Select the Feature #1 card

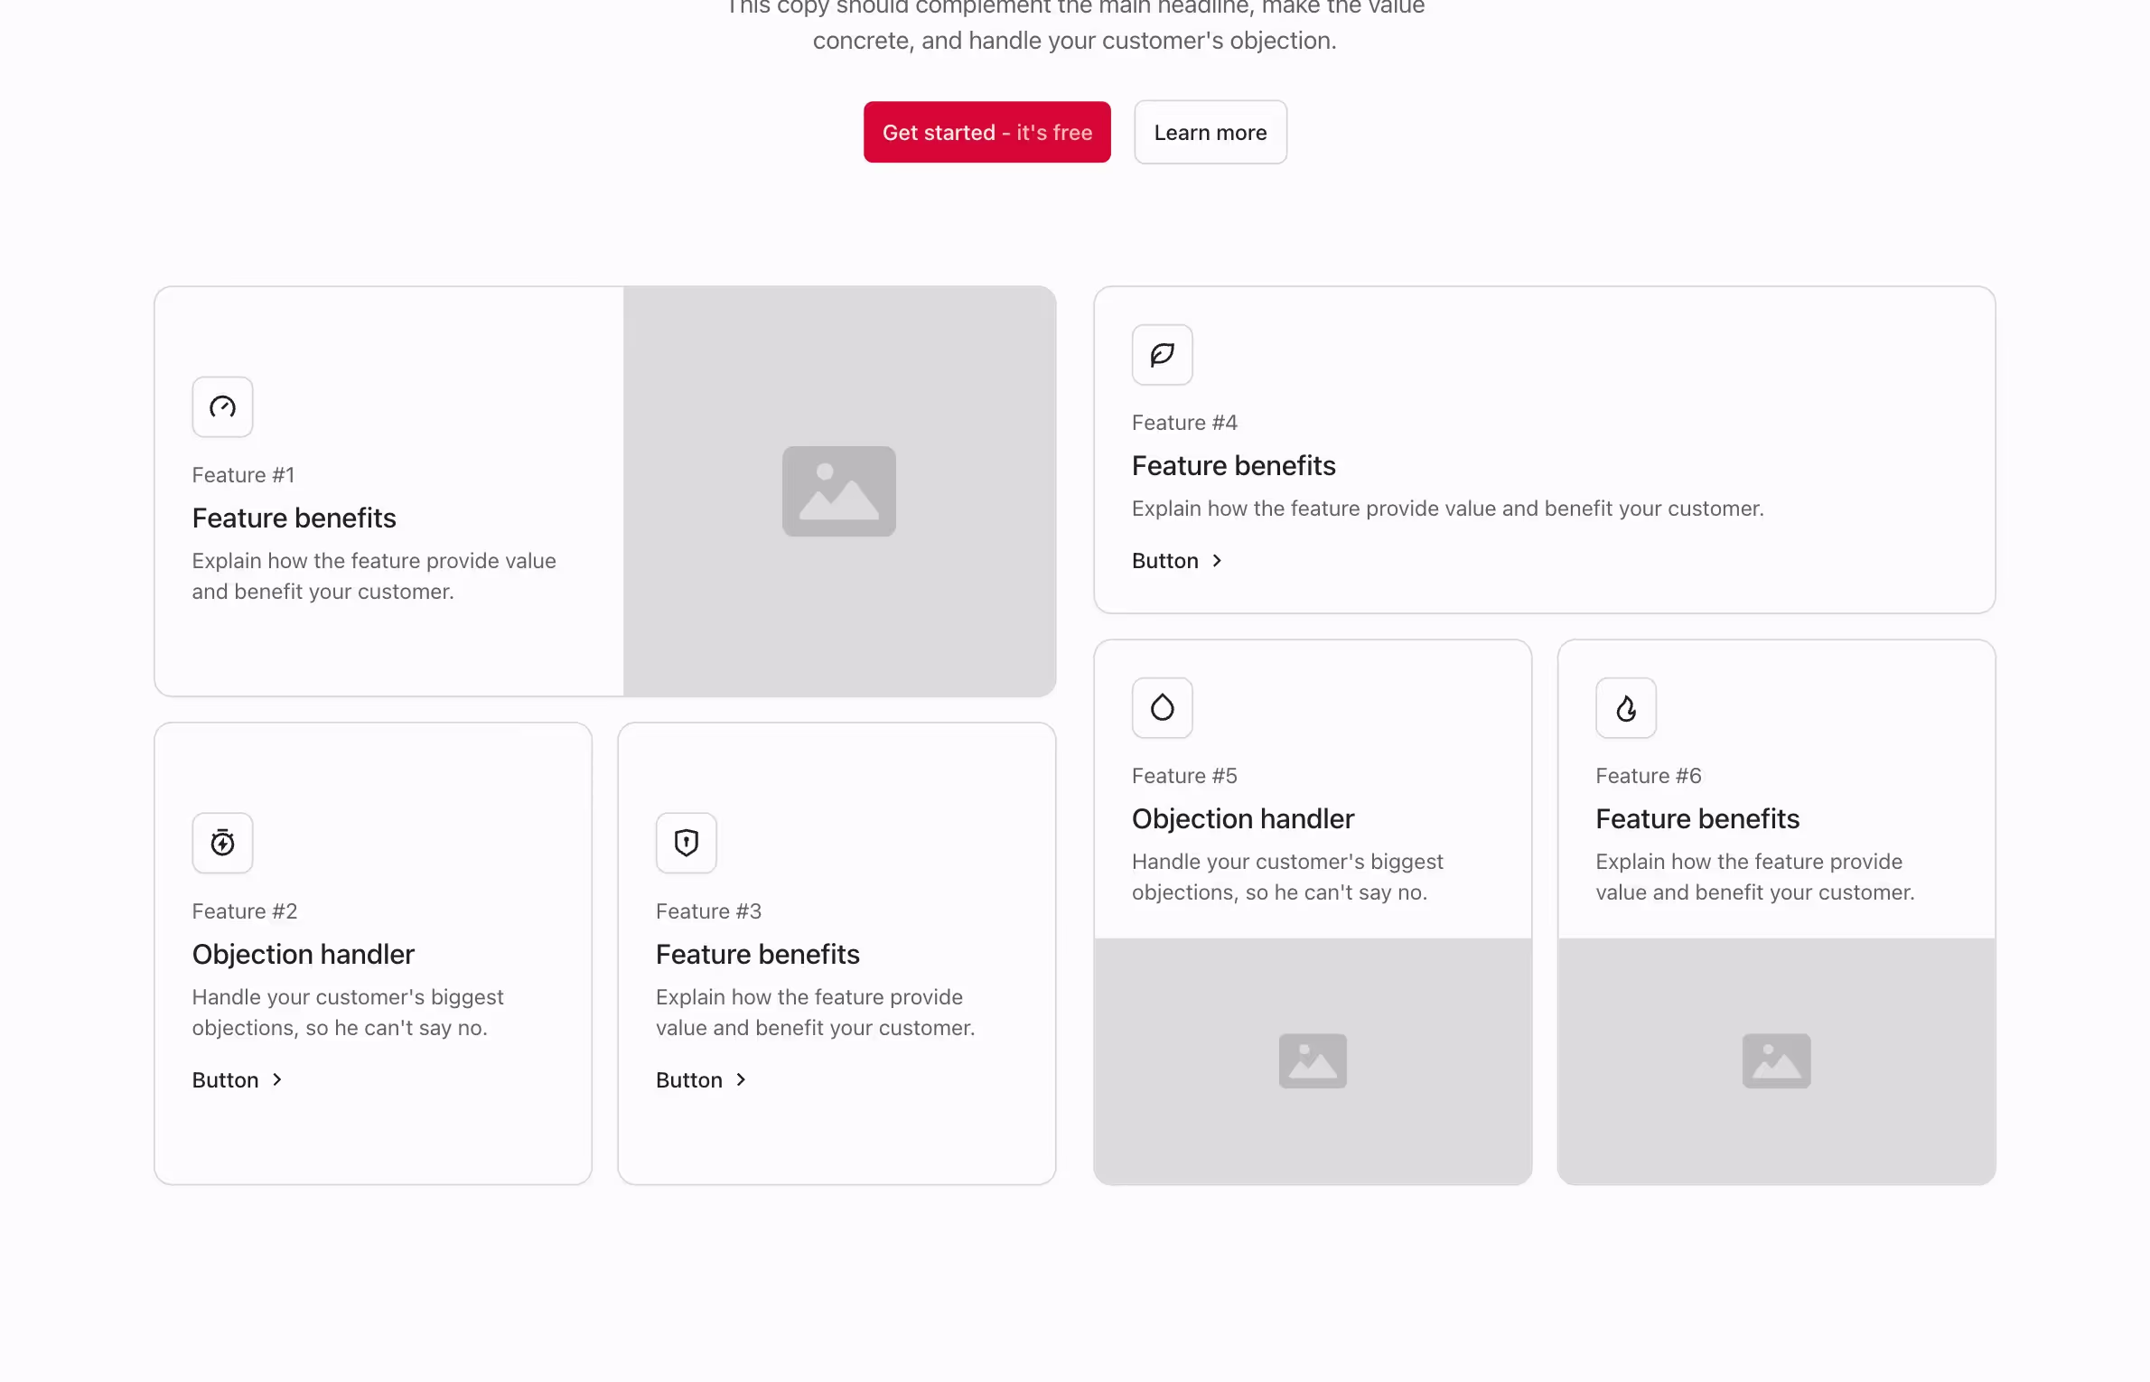[388, 492]
